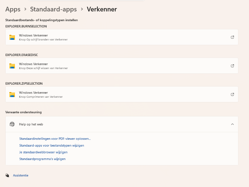Image resolution: width=249 pixels, height=187 pixels.
Task: Click Help op het web header row
Action: (x=122, y=124)
